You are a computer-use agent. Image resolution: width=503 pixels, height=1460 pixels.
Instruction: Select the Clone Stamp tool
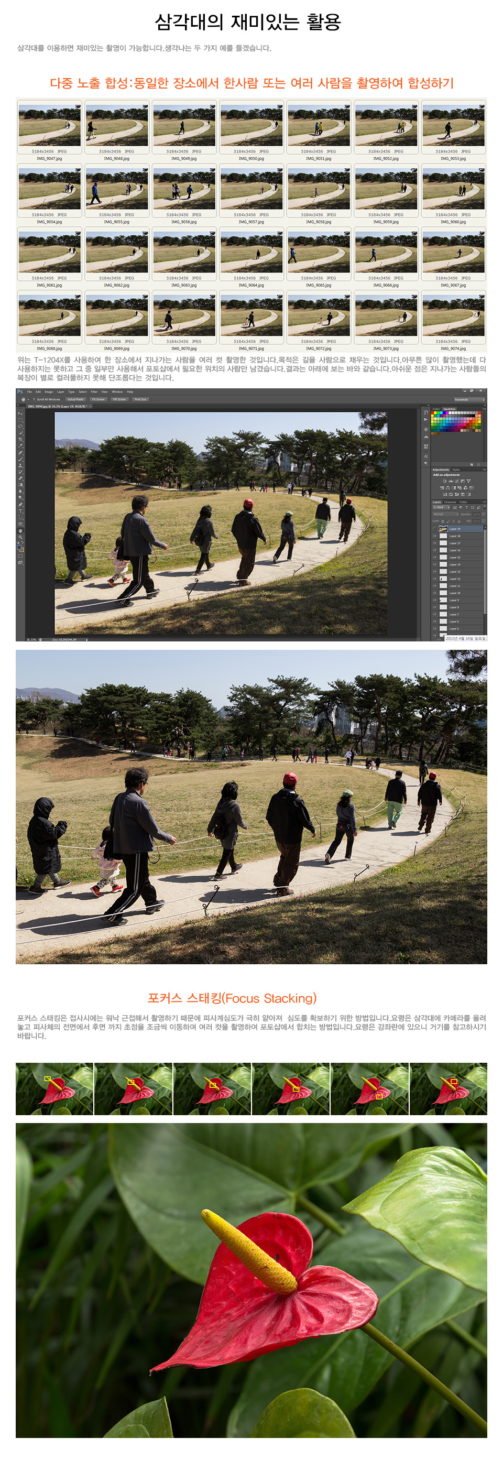(20, 465)
